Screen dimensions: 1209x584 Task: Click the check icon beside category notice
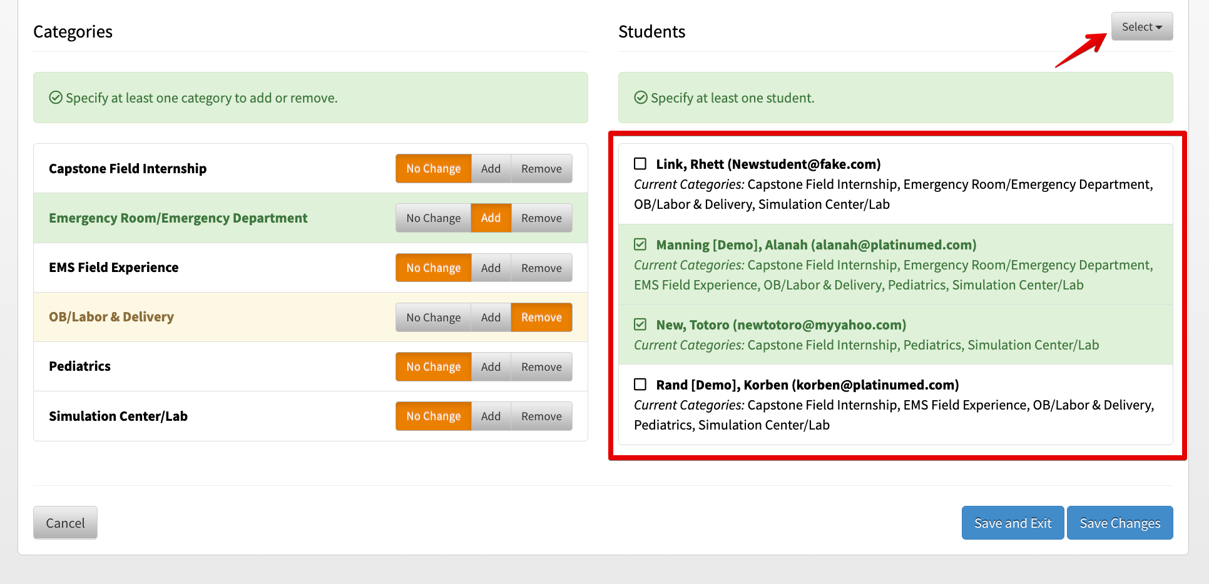pyautogui.click(x=56, y=98)
